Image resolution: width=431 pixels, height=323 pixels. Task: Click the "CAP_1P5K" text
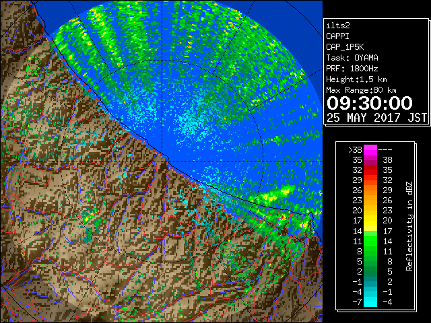[x=345, y=47]
